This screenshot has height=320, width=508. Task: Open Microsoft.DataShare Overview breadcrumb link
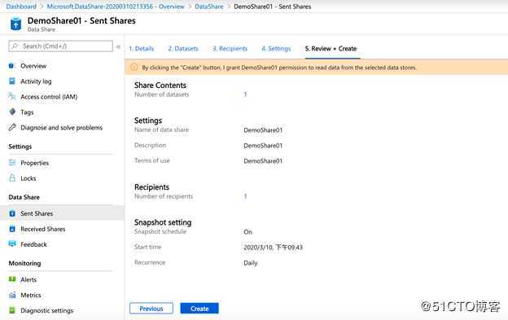tap(116, 7)
